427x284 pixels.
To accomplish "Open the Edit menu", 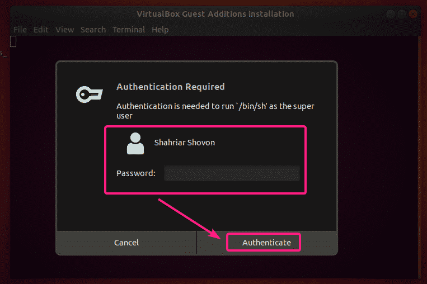I will [41, 30].
